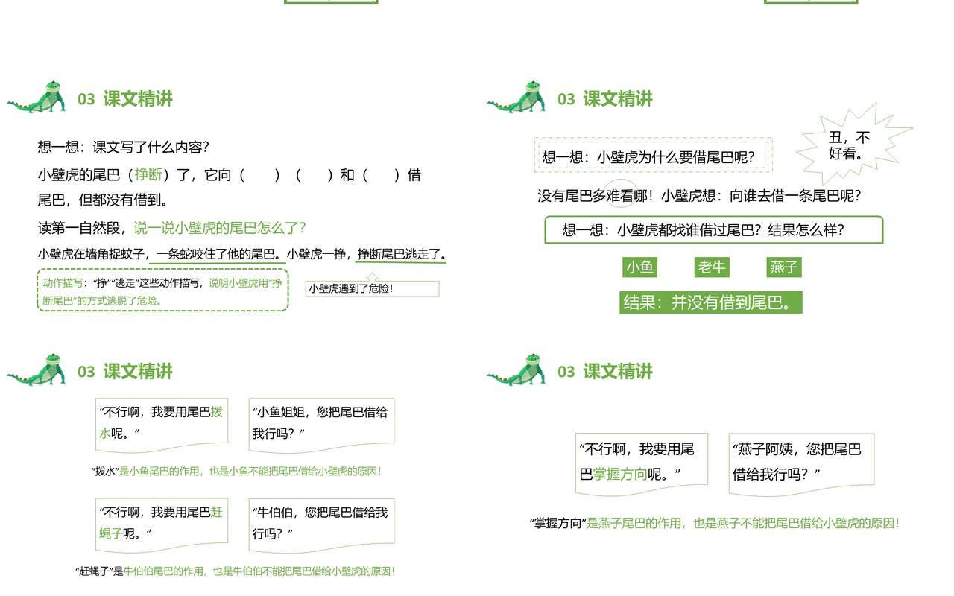Click the sentence '没有尾巴多难看哪！小壁虎想：向谁去借一条尾巴呢？'

pos(699,196)
